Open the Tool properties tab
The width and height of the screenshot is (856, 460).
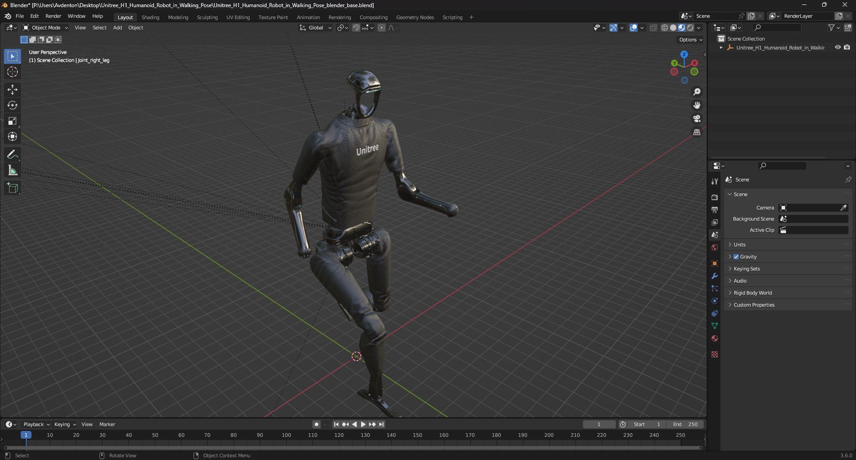pyautogui.click(x=715, y=181)
